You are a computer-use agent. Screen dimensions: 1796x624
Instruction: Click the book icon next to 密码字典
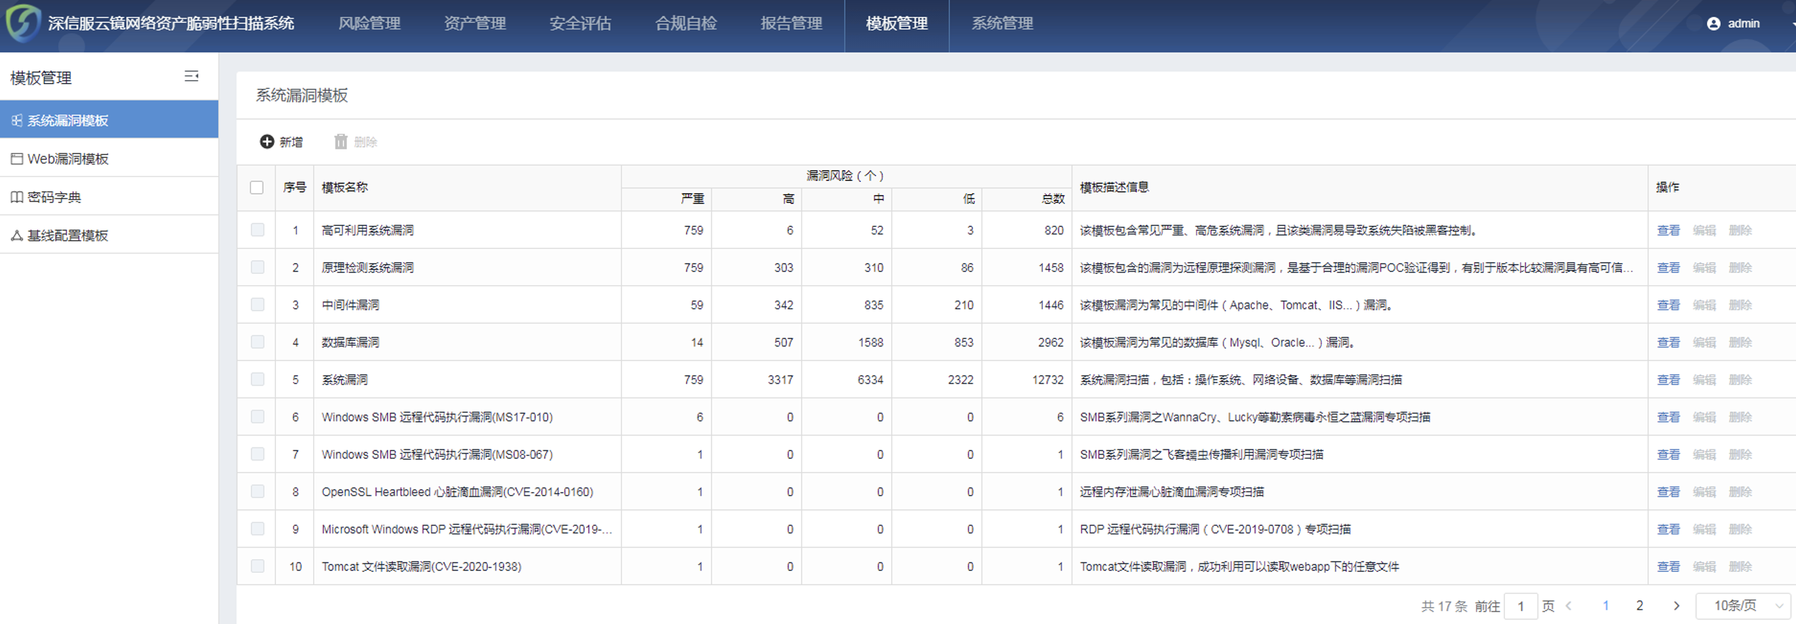click(17, 197)
